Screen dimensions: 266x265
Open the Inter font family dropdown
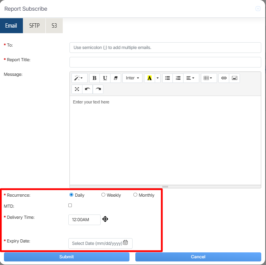(x=132, y=78)
